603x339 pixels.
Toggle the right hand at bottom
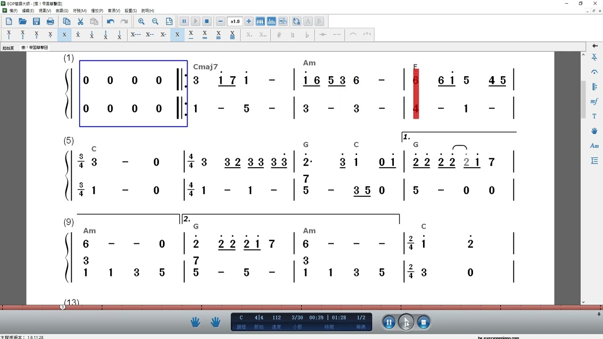pos(216,322)
